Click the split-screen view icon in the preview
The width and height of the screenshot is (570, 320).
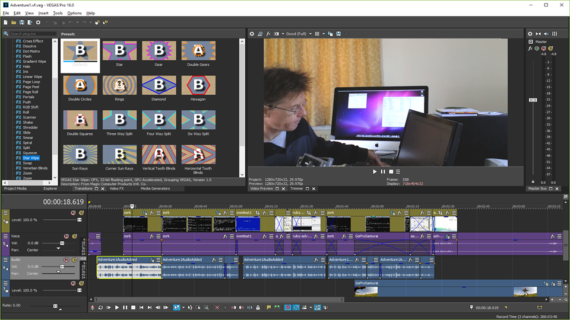(x=276, y=34)
